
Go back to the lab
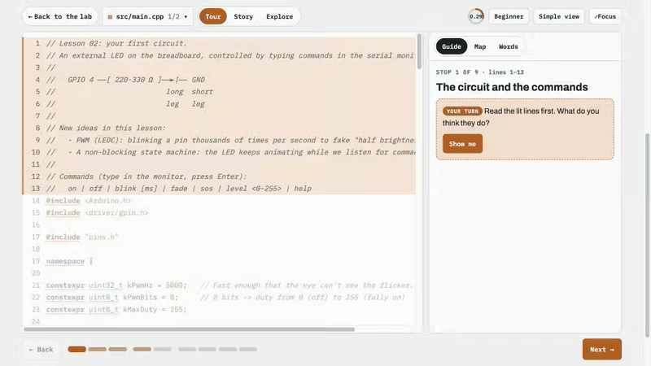[x=59, y=16]
